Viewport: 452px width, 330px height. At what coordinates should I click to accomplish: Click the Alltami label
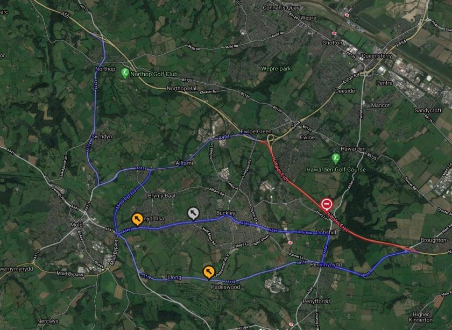[184, 163]
